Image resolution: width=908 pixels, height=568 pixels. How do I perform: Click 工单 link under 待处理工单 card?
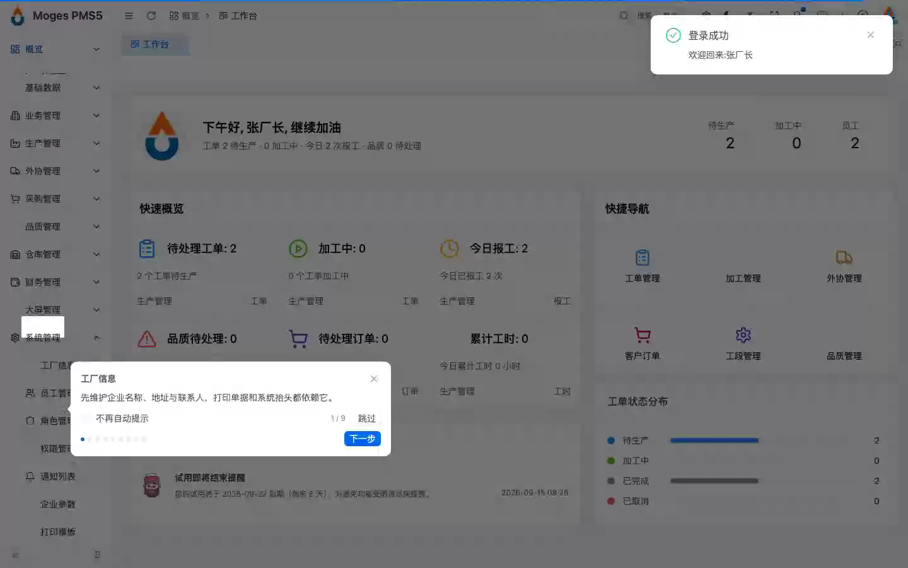click(259, 301)
